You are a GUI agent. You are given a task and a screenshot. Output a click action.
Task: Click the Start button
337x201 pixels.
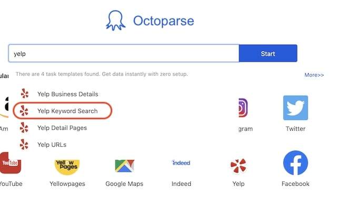tap(268, 53)
